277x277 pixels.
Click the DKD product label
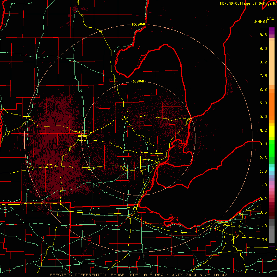271,18
